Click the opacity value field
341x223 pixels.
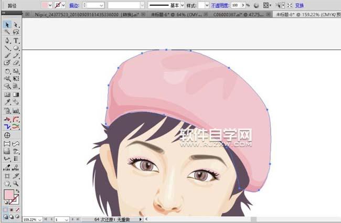tap(236, 5)
